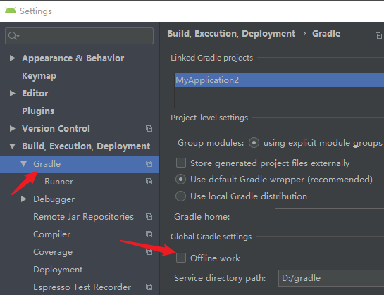Expand the Version Control section
Viewport: 384px width, 295px height.
click(12, 129)
